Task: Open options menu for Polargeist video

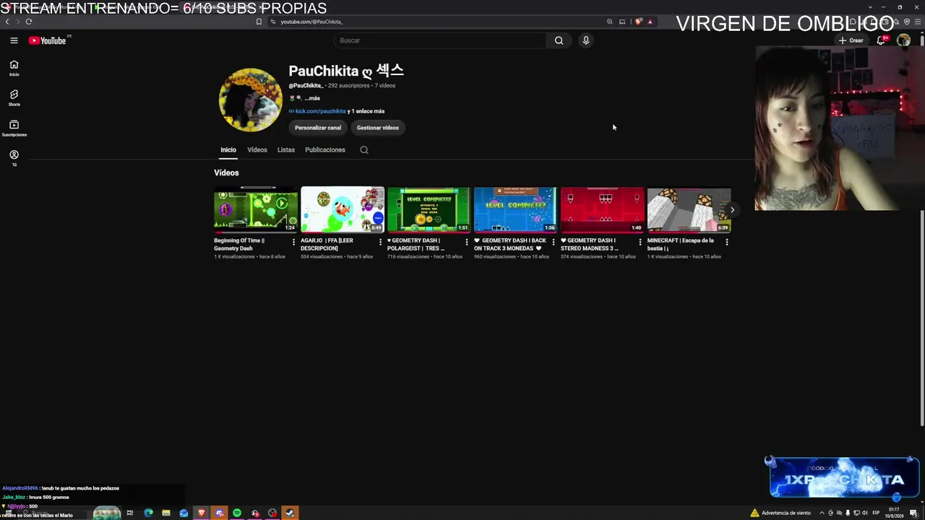Action: point(467,242)
